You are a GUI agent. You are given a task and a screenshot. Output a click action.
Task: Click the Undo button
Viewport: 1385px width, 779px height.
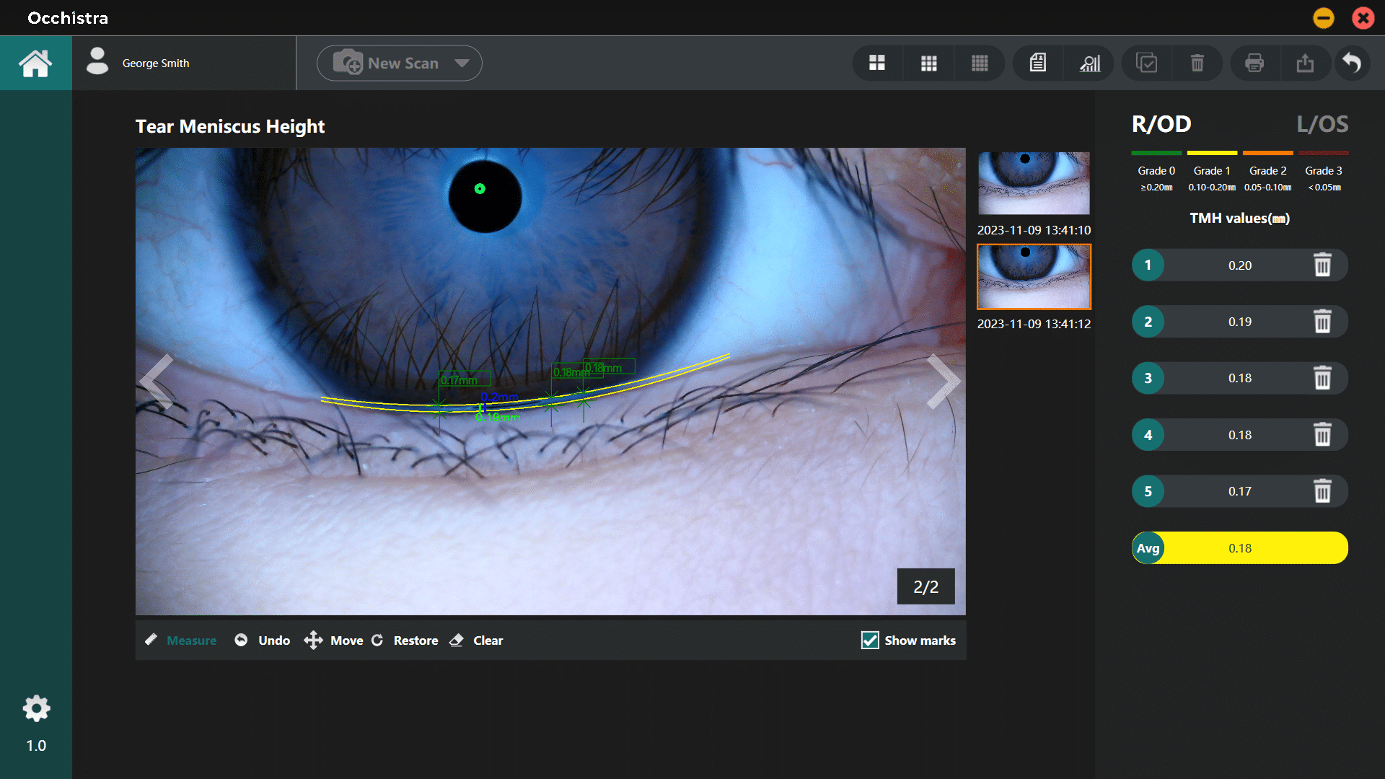coord(263,641)
